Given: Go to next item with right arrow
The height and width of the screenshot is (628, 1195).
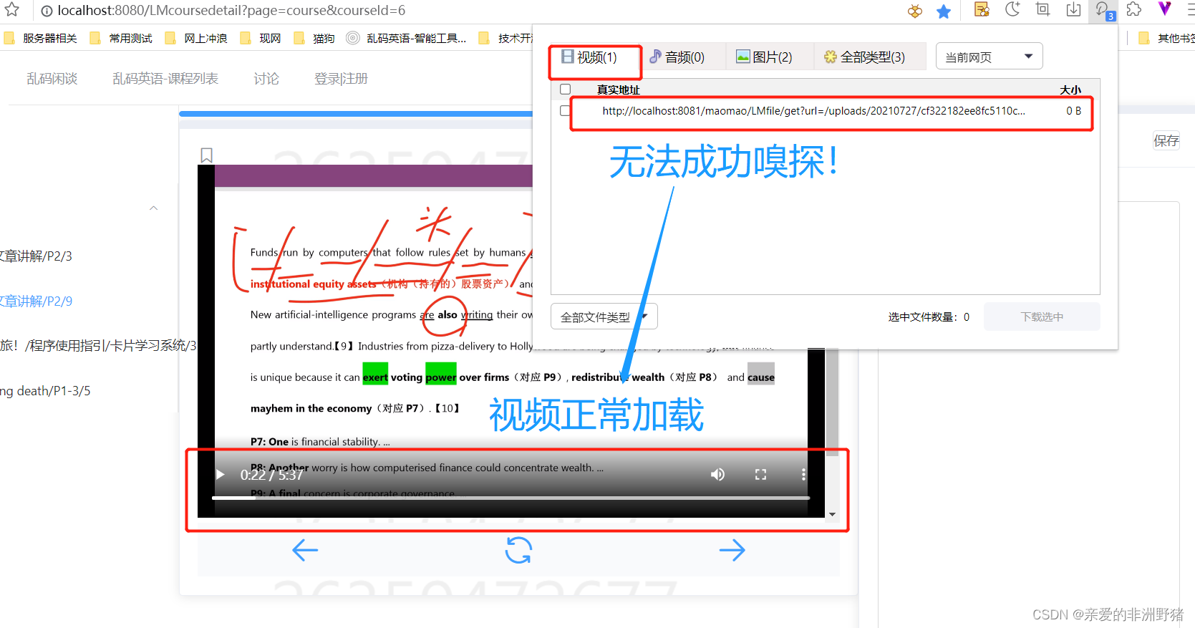Looking at the screenshot, I should tap(732, 550).
